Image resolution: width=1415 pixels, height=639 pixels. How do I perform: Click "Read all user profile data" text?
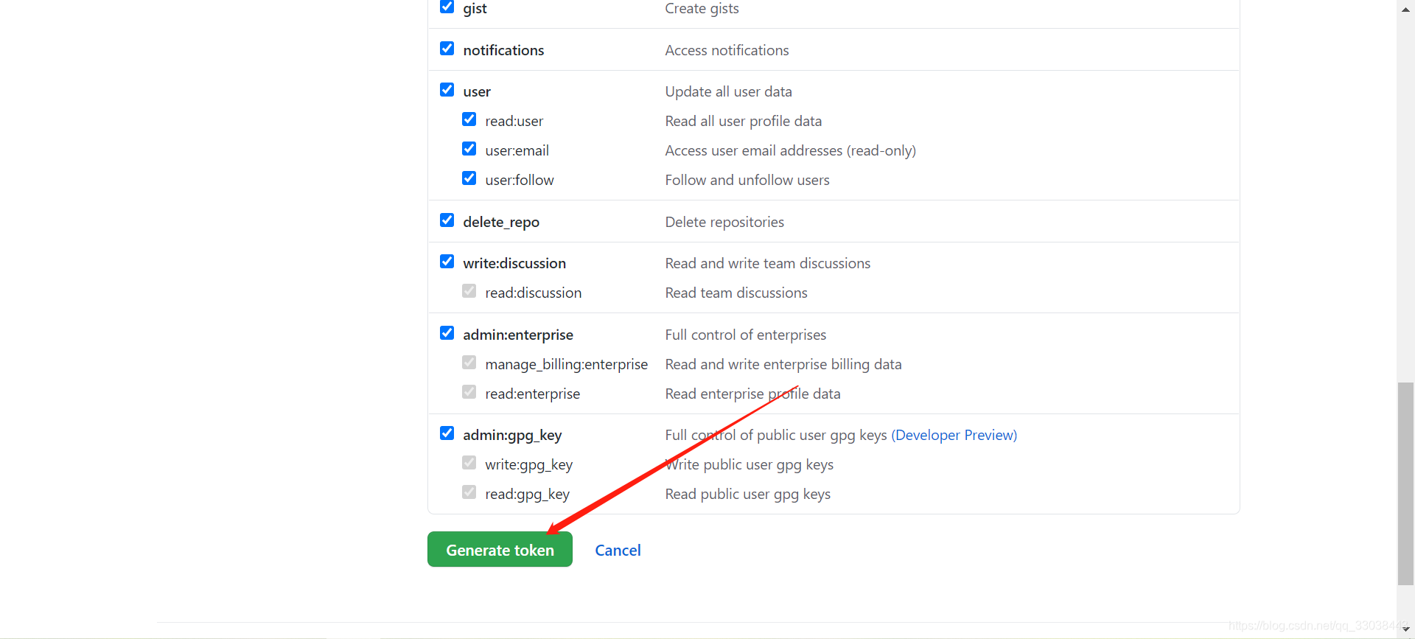[x=744, y=121]
